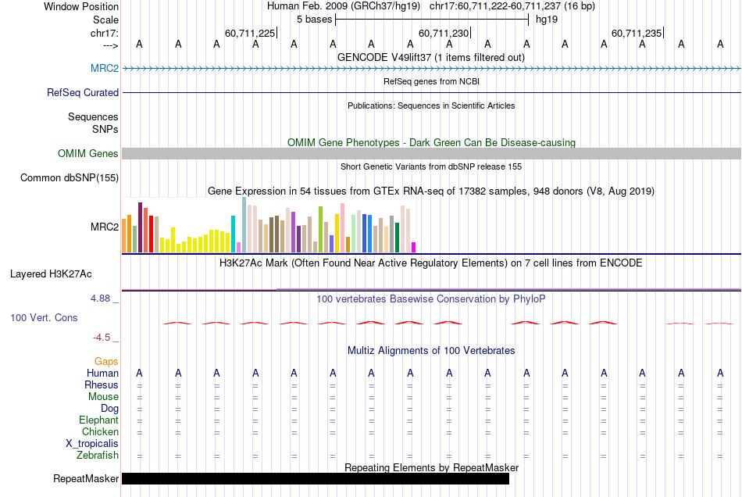Open the Layered H3K27Ac track label
The image size is (742, 497).
[x=51, y=274]
